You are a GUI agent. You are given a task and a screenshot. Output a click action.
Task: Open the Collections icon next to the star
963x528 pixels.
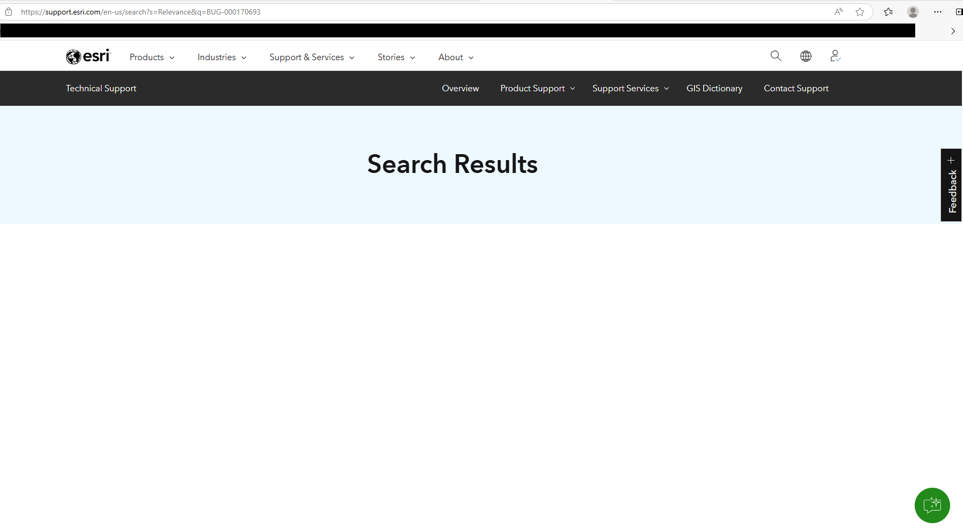(888, 11)
